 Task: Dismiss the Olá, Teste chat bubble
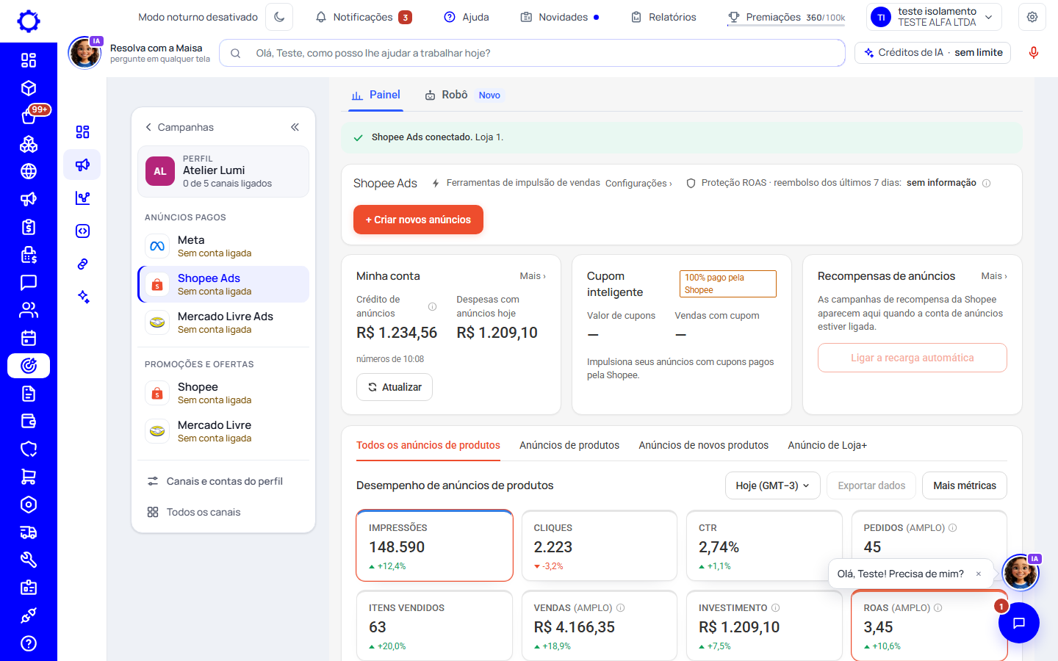pyautogui.click(x=979, y=574)
